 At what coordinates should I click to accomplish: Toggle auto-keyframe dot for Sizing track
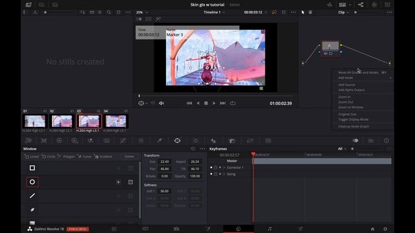pyautogui.click(x=220, y=174)
